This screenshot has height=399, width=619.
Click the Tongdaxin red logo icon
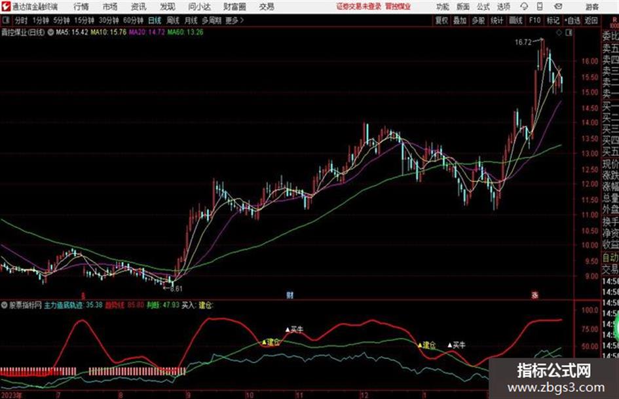[5, 7]
